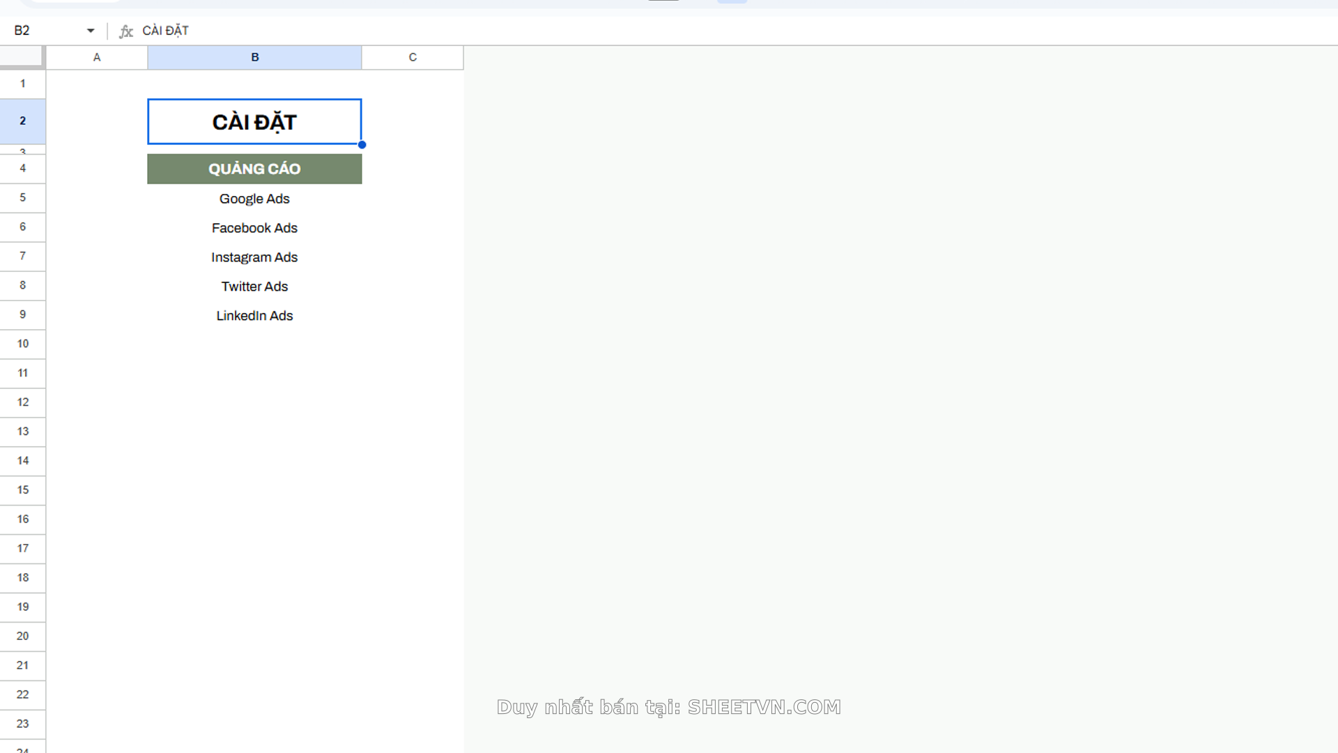Select column C header

coord(413,57)
